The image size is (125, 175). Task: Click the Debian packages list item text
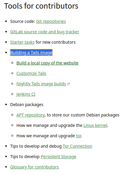[27, 105]
